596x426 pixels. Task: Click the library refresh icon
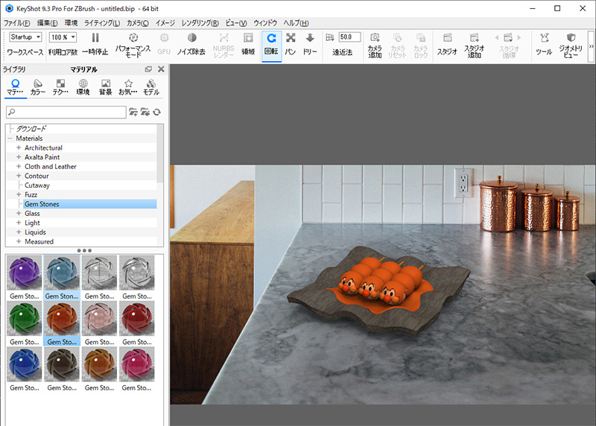156,112
